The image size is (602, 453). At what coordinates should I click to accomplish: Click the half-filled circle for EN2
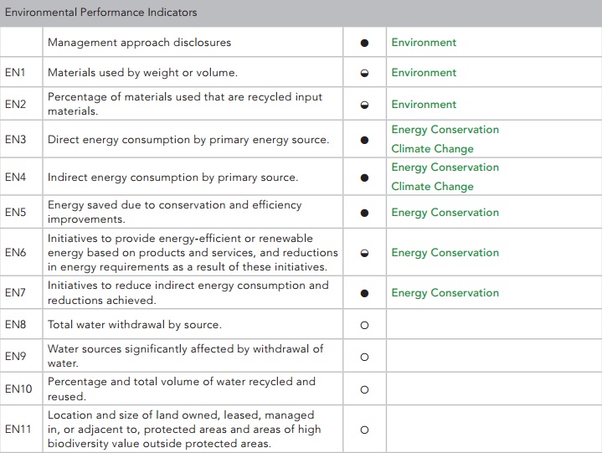pos(364,105)
